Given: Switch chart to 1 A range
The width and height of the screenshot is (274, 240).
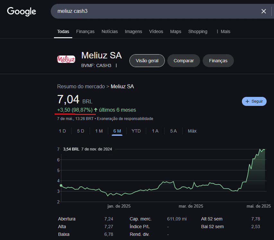Looking at the screenshot, I should pos(155,131).
